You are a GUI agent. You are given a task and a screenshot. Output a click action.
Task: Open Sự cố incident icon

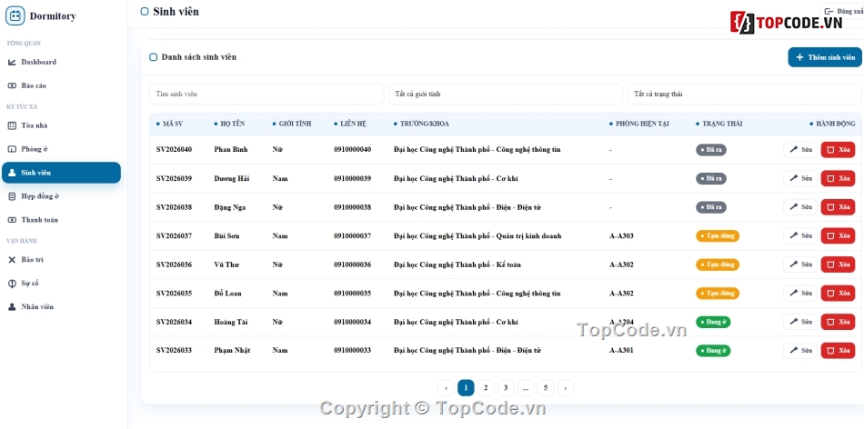(12, 284)
